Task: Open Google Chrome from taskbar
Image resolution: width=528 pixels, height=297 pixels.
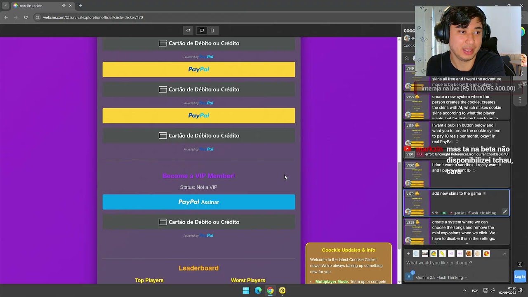Action: pyautogui.click(x=270, y=290)
